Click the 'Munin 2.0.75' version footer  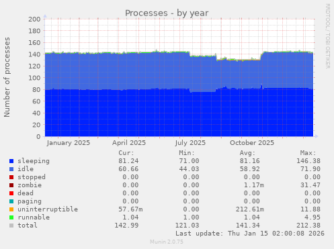(x=167, y=242)
